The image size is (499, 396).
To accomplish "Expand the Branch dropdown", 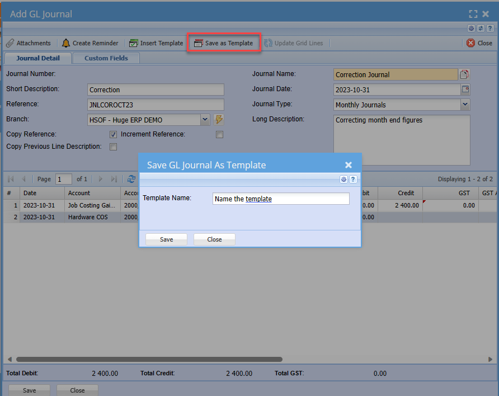I will [205, 120].
